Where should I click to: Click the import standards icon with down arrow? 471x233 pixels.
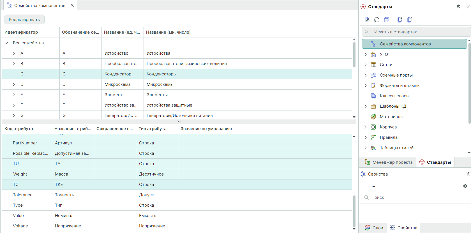pos(400,20)
